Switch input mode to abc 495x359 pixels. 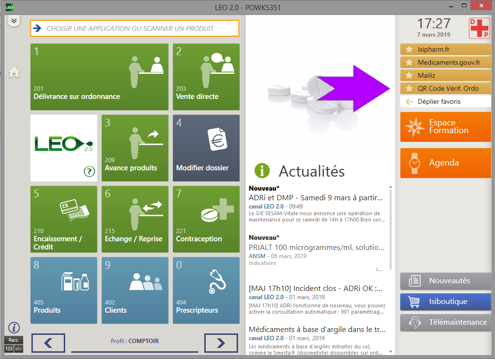(x=19, y=348)
